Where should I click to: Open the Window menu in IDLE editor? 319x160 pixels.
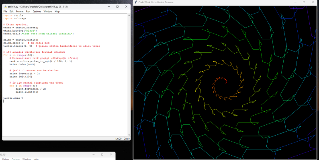(48, 12)
